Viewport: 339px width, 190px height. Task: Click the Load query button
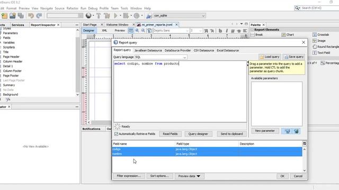pos(270,57)
